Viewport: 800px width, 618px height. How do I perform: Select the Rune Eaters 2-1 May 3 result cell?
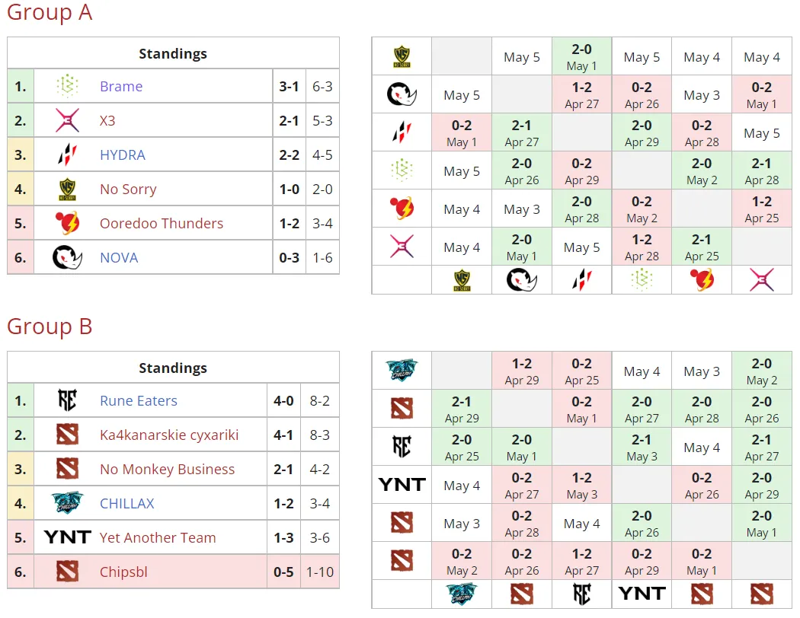[642, 447]
